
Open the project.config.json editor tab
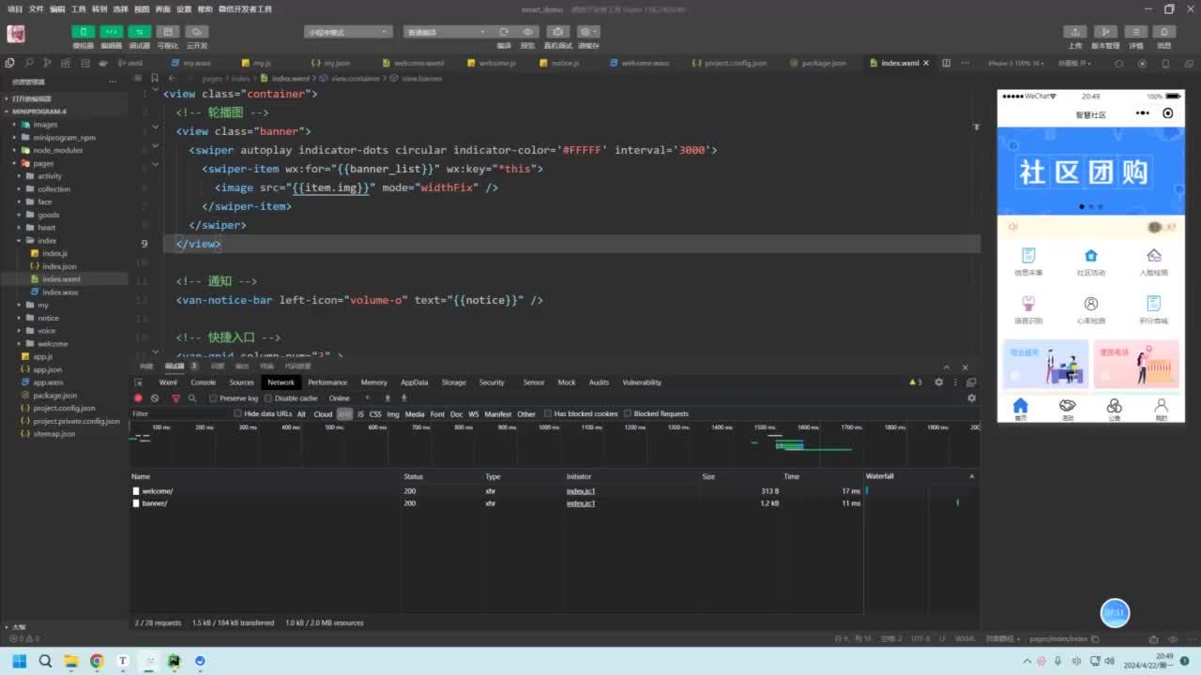click(x=735, y=63)
